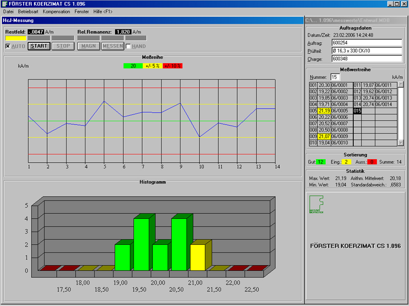Click the green nominal value 20 swatch

133,66
